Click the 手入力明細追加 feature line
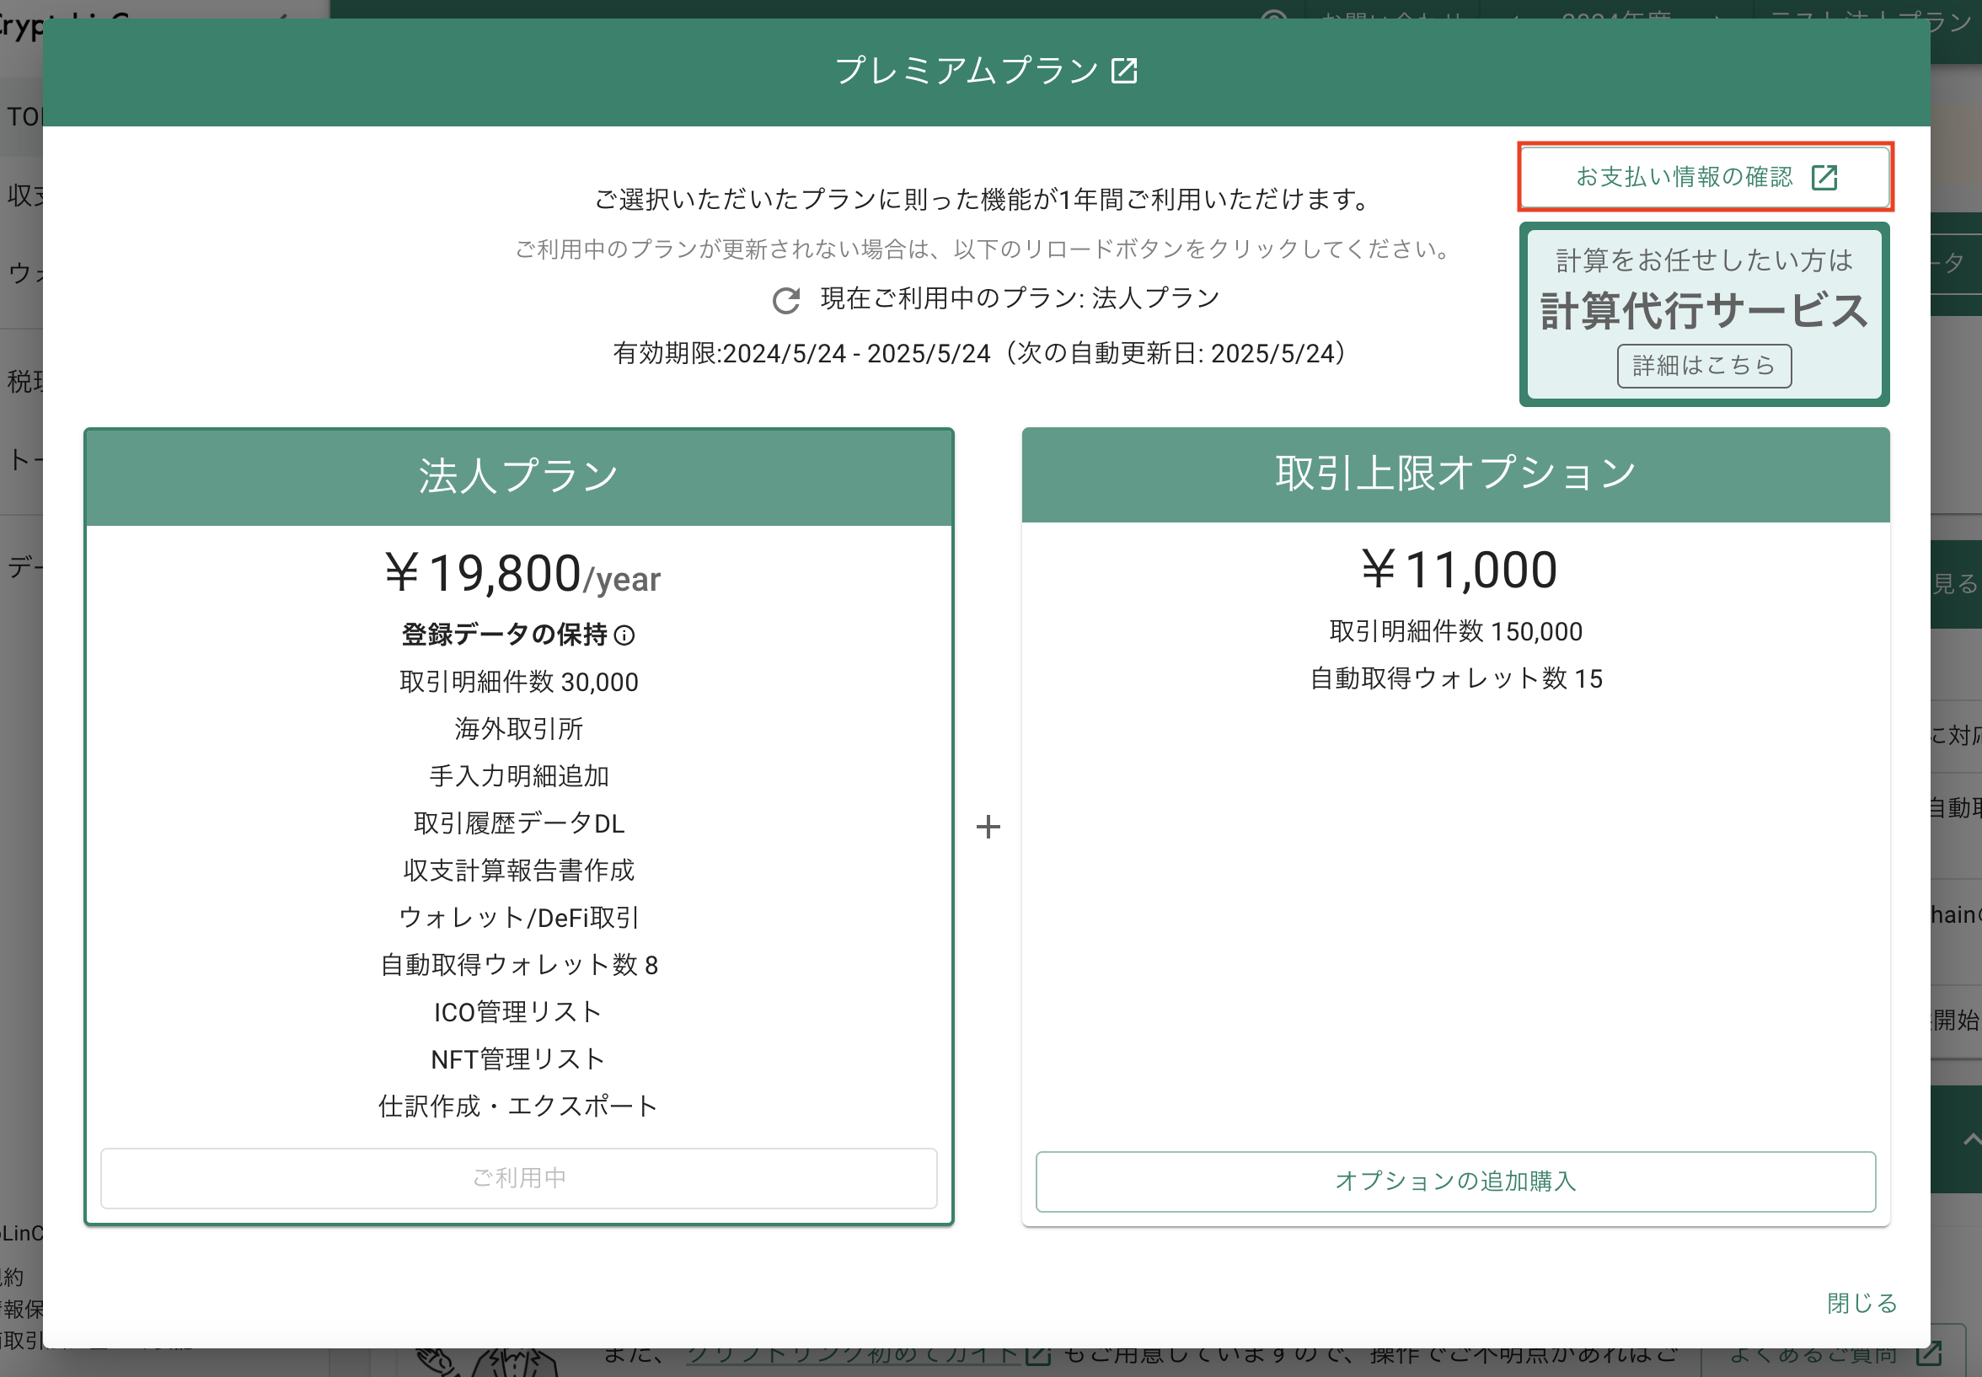 point(518,776)
